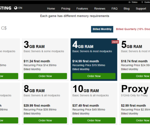
Task: Switch to Billed Quarterly billing
Action: pyautogui.click(x=133, y=29)
